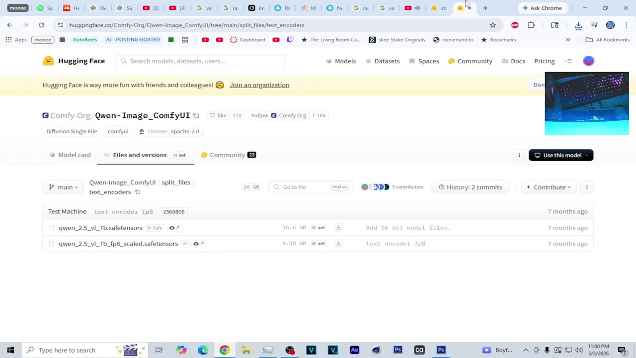This screenshot has width=636, height=358.
Task: Open commit 2560806 link
Action: [173, 212]
